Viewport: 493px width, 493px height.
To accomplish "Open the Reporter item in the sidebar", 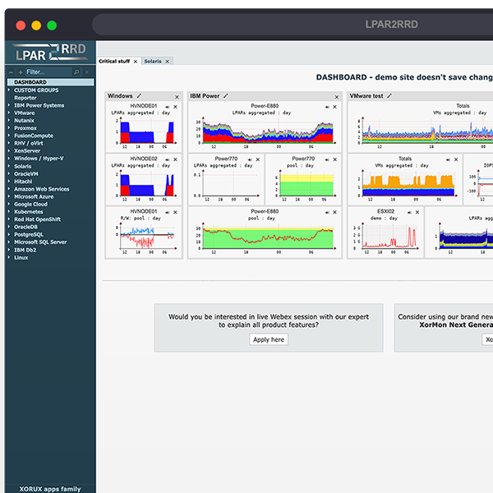I will pyautogui.click(x=25, y=98).
